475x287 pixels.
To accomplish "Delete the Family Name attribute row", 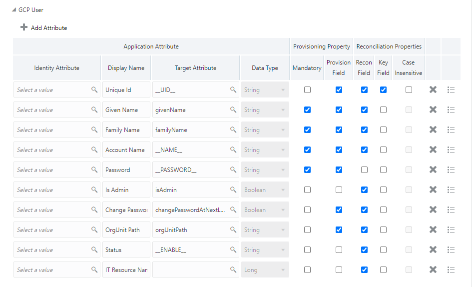I will tap(433, 129).
